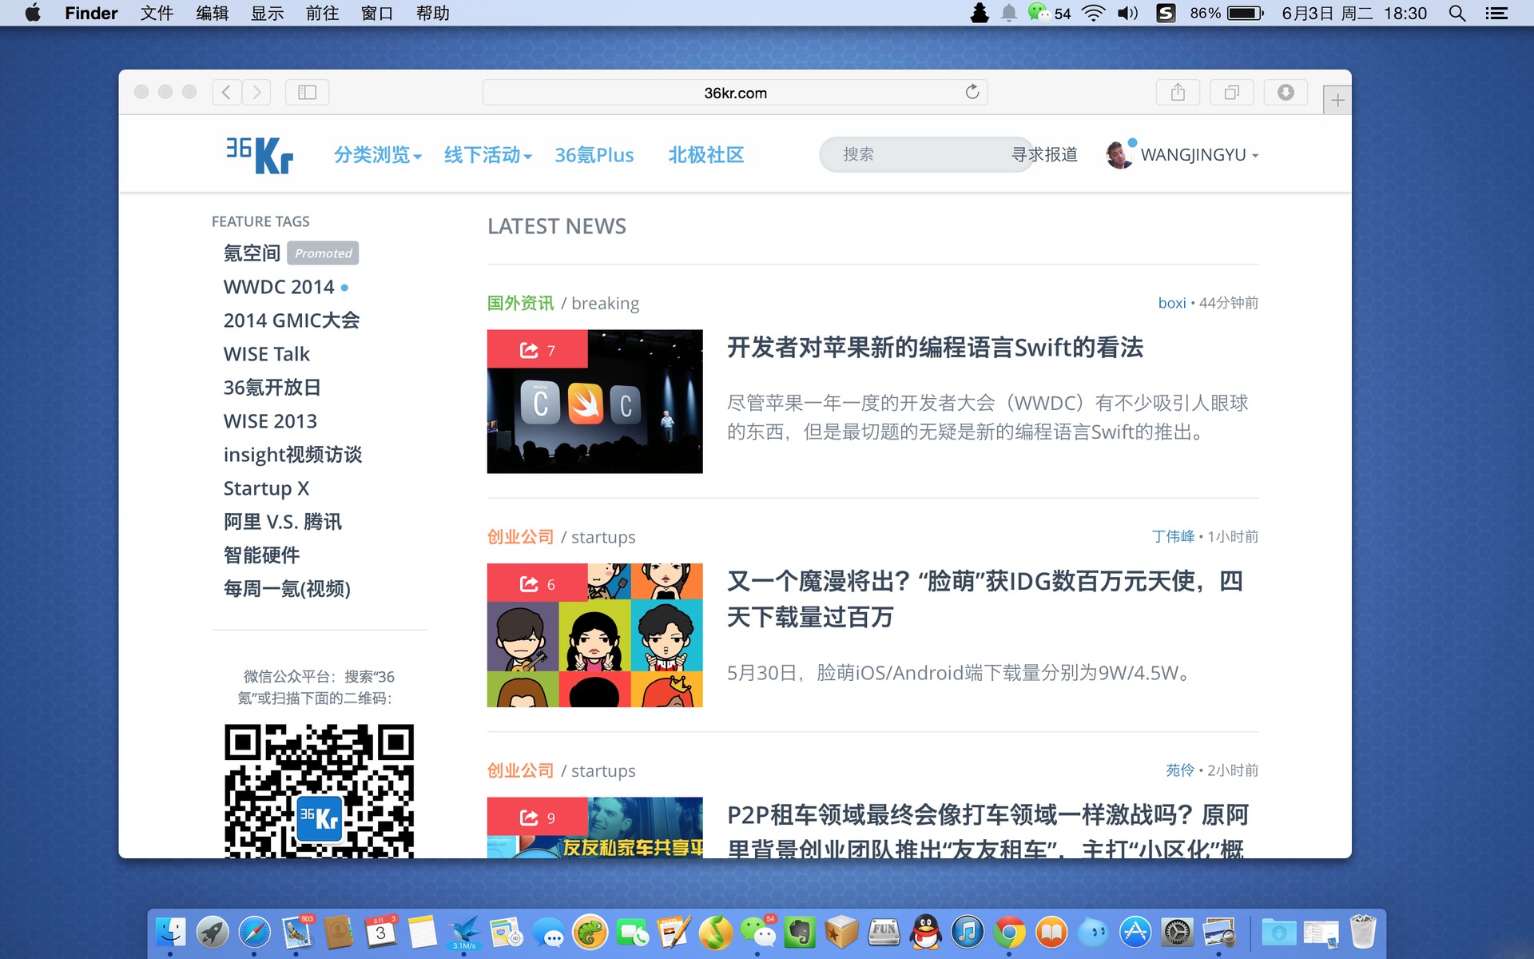
Task: Open the 前往 menu
Action: tap(322, 13)
